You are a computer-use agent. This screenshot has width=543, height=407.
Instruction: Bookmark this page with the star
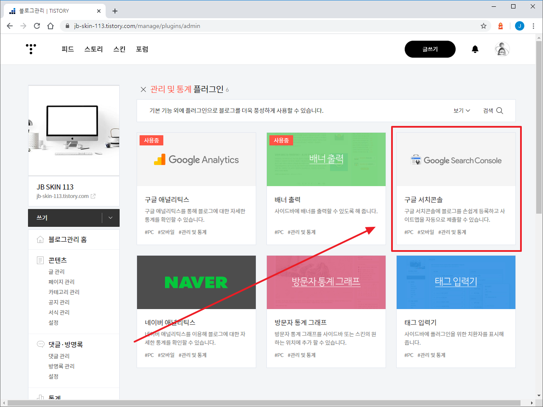484,26
